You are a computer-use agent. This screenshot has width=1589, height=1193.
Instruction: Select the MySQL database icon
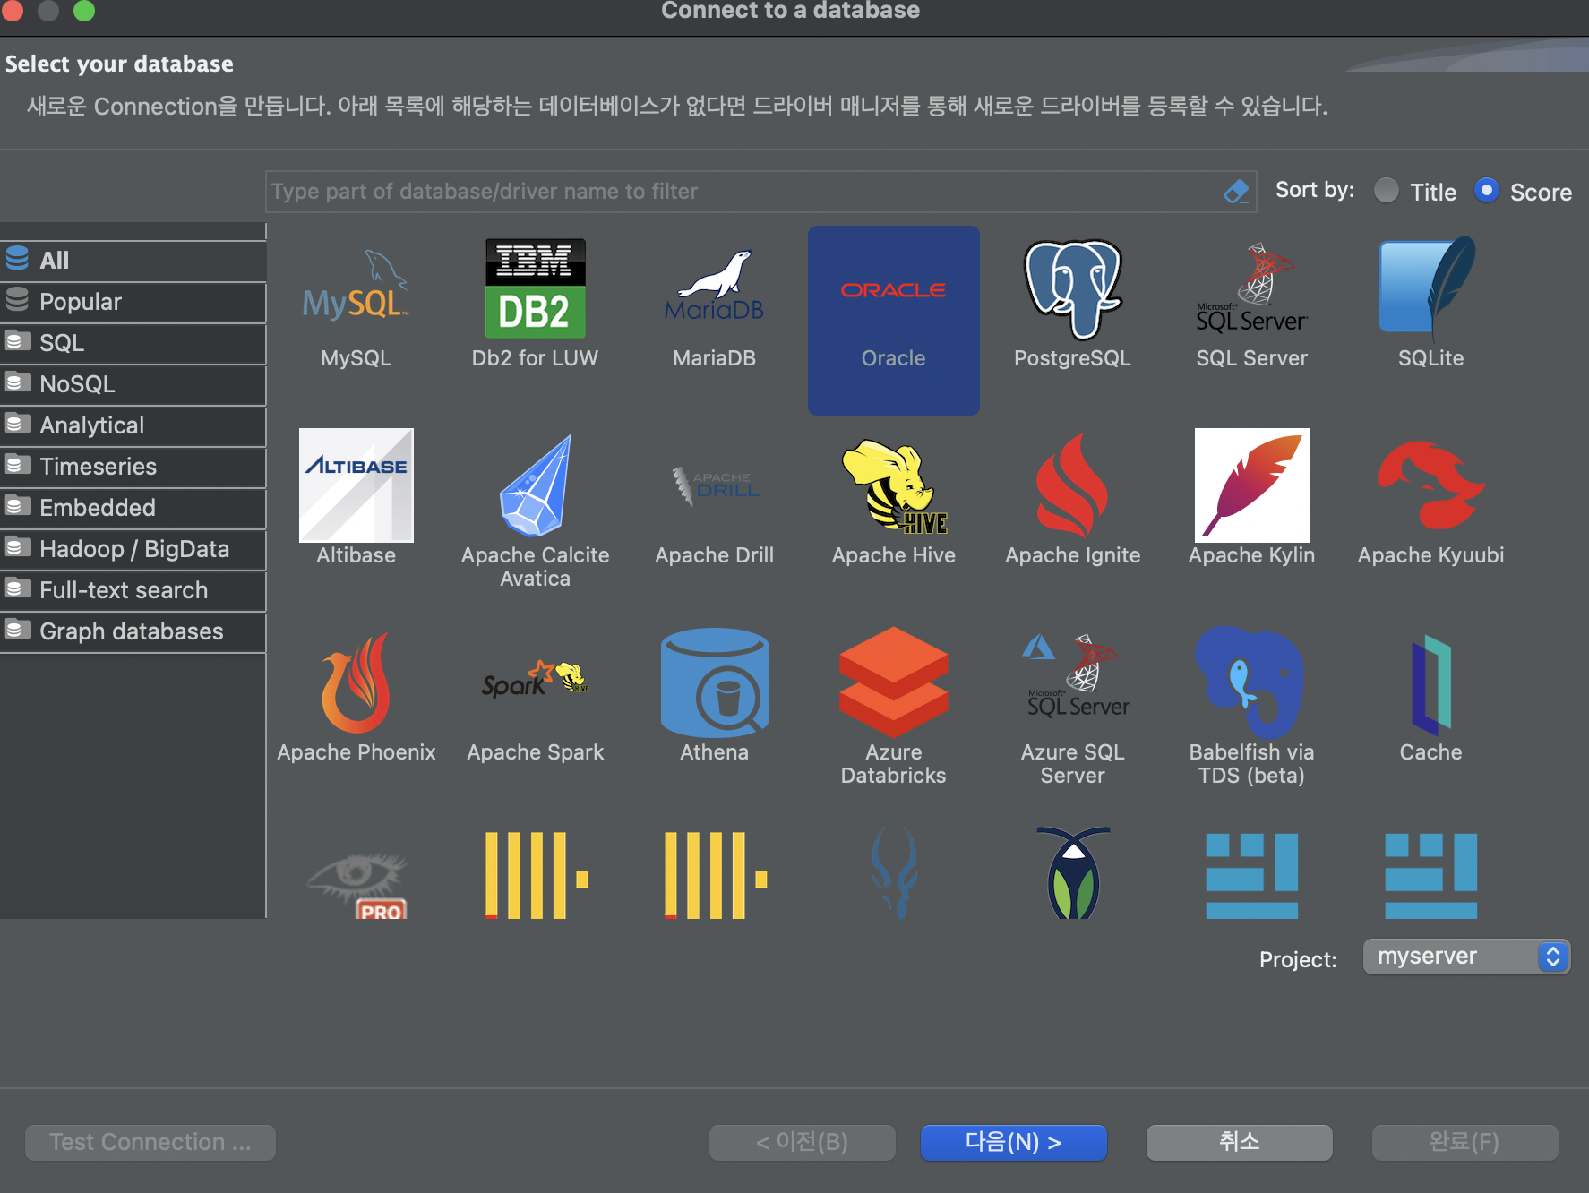pyautogui.click(x=356, y=287)
